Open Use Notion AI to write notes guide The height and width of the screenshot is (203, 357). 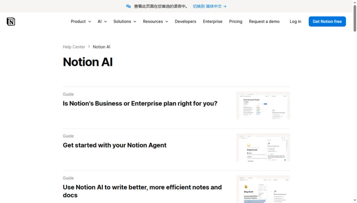pos(142,191)
